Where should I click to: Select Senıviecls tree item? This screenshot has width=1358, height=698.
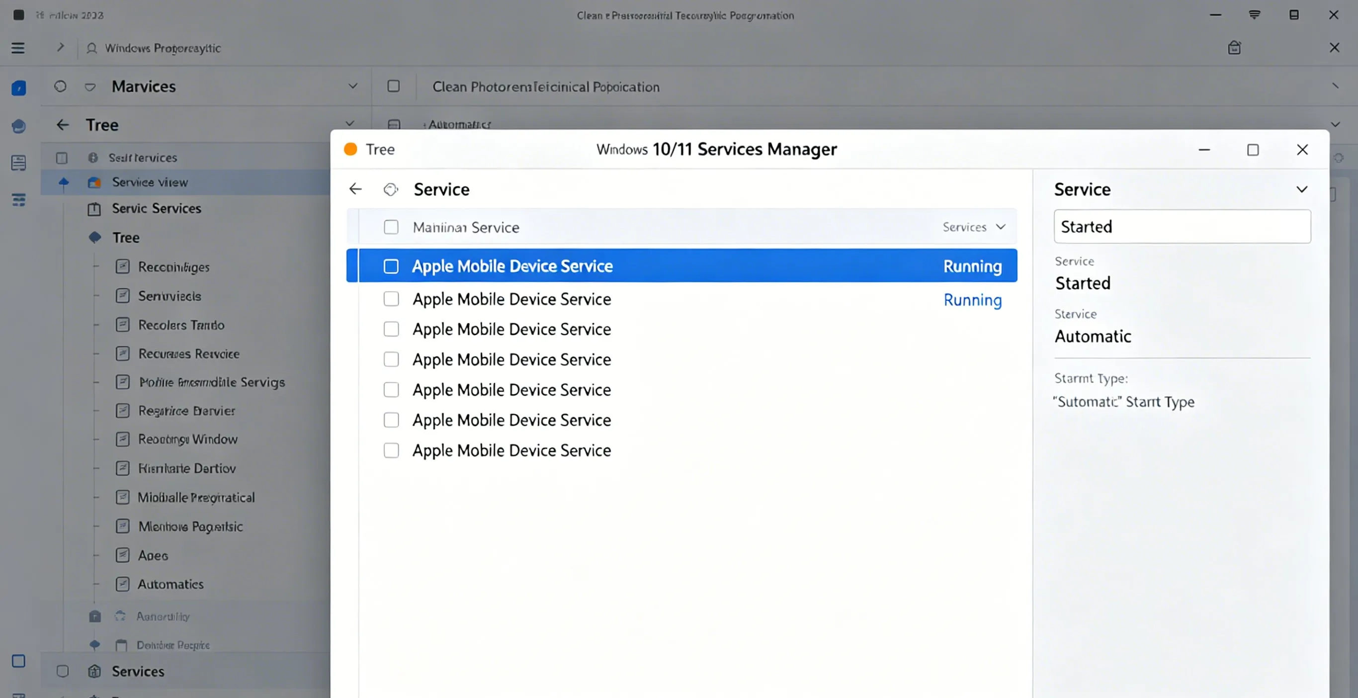tap(169, 296)
